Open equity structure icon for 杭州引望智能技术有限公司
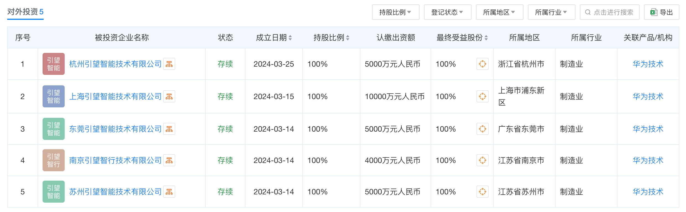 [169, 64]
